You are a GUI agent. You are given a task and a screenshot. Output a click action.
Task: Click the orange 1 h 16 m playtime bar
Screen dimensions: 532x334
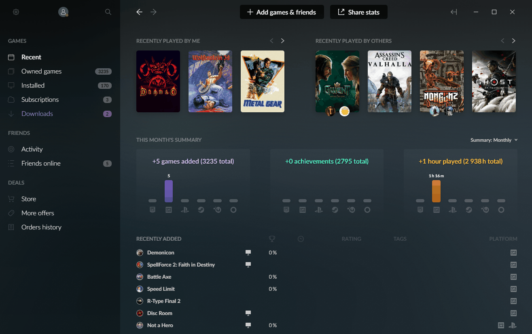pyautogui.click(x=436, y=191)
